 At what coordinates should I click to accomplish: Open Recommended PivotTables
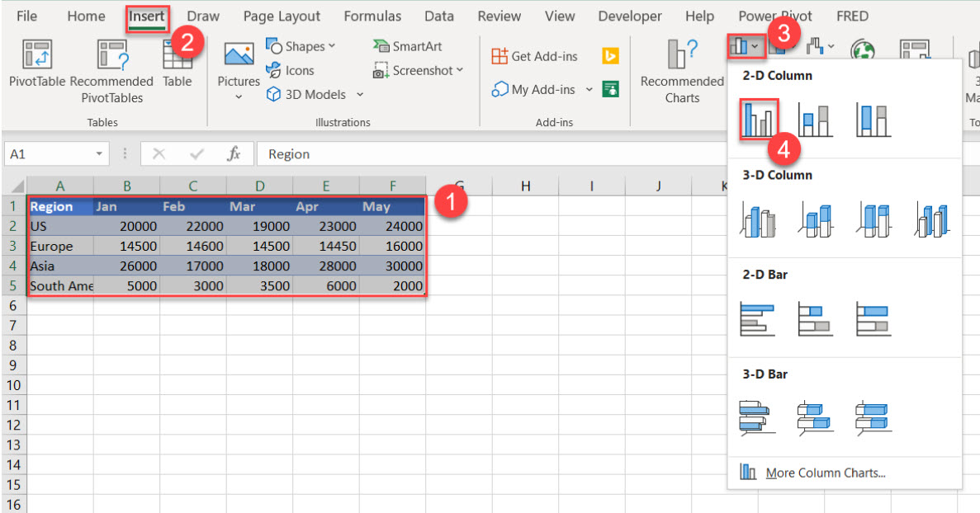[112, 71]
